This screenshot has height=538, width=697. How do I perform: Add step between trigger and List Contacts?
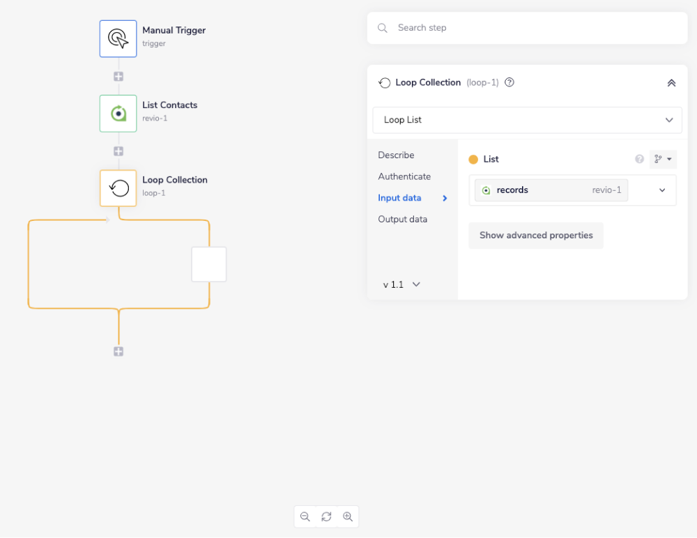(x=118, y=77)
